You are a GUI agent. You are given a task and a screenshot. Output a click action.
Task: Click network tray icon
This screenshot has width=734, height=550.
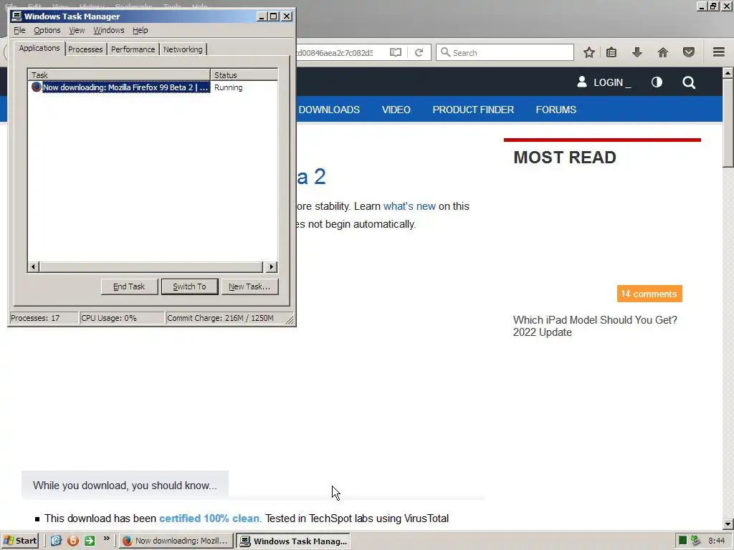coord(695,541)
